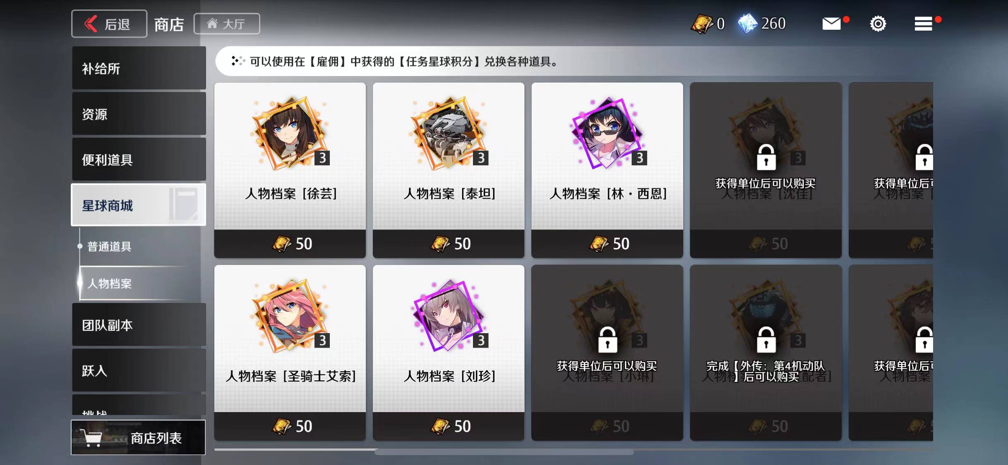Viewport: 1008px width, 465px height.
Task: Select the 林·西恩 sunglasses portrait icon
Action: (x=607, y=133)
